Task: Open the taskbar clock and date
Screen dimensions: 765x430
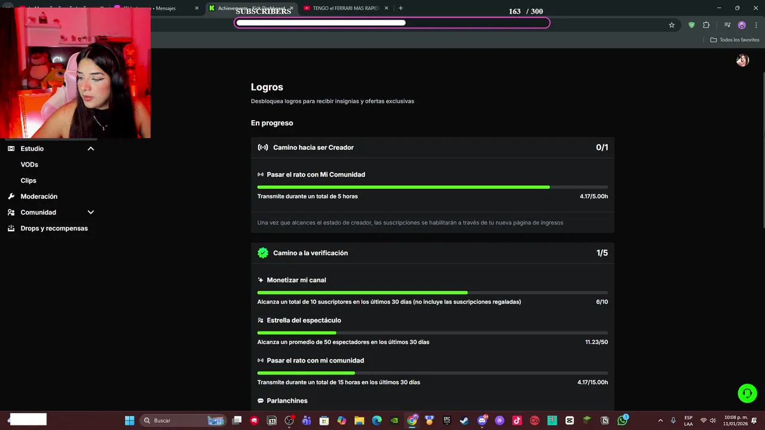Action: tap(735, 420)
